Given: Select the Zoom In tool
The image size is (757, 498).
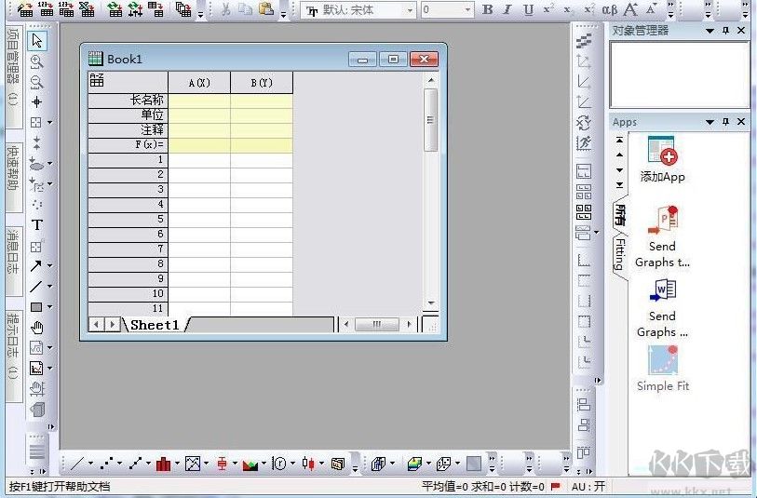Looking at the screenshot, I should click(x=36, y=61).
